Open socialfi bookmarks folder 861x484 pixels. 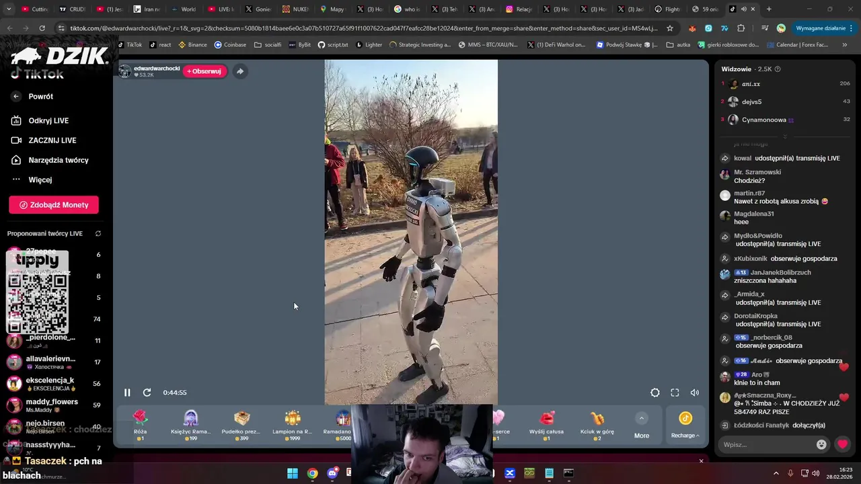pyautogui.click(x=268, y=45)
